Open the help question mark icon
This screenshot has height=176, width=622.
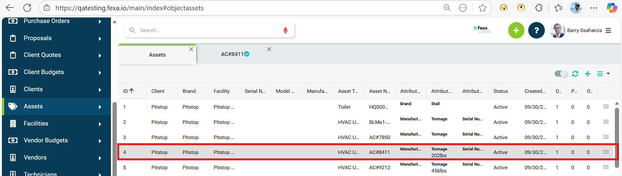click(x=536, y=30)
